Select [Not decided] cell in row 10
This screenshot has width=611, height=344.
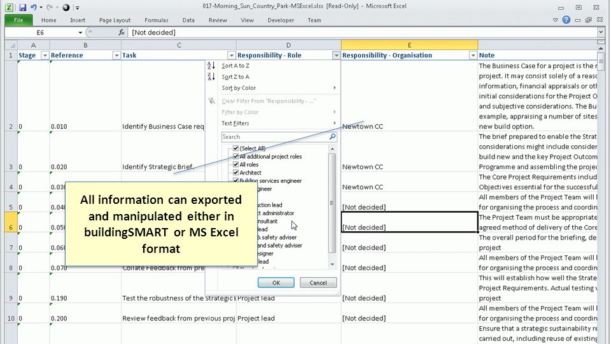(409, 313)
